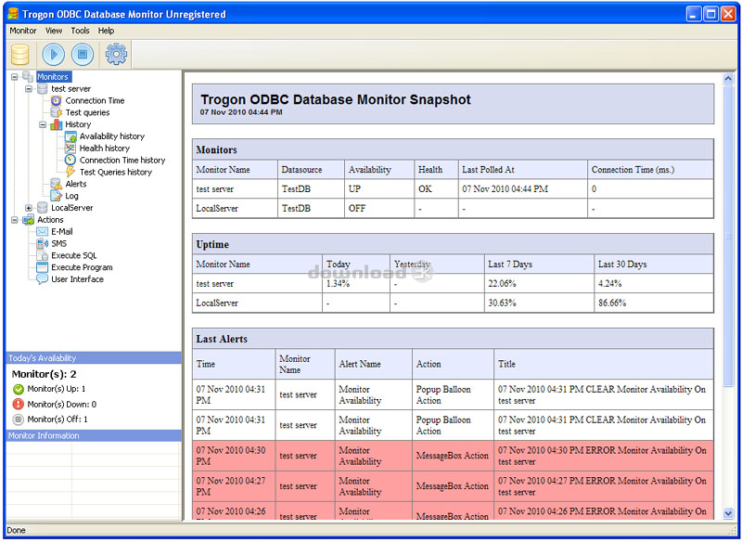Open Test queries tree item
This screenshot has height=542, width=742.
[x=87, y=112]
